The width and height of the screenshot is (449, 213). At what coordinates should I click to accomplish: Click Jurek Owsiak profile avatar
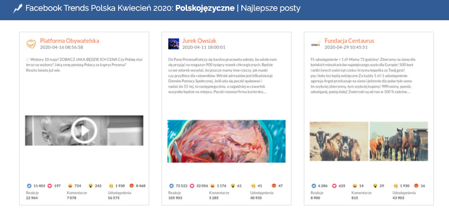point(173,44)
